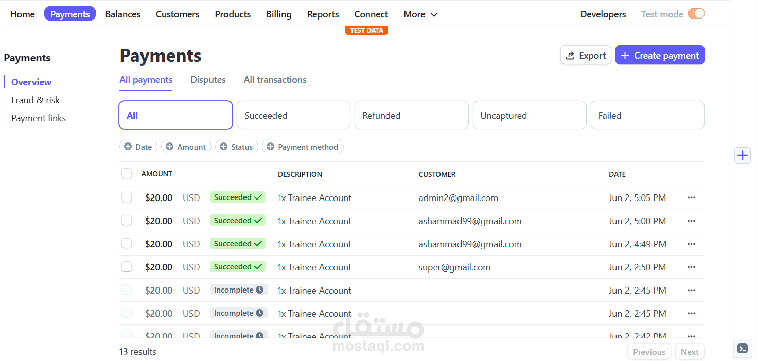The height and width of the screenshot is (361, 757).
Task: Add an Amount filter
Action: [186, 147]
